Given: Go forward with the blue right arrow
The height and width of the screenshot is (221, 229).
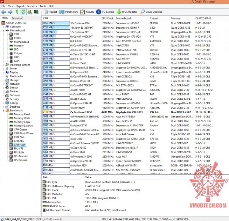Looking at the screenshot, I should click(x=10, y=12).
